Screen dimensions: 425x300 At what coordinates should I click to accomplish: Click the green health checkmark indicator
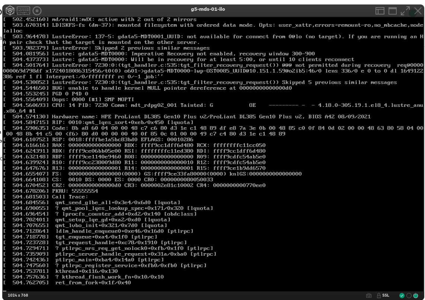402,296
